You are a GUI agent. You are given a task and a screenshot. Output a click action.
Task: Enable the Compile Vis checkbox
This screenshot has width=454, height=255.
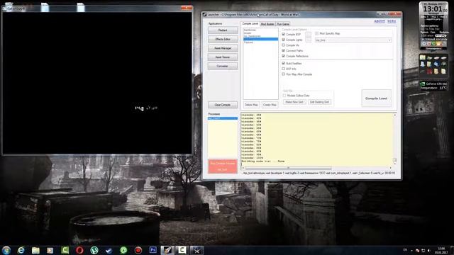click(x=284, y=45)
